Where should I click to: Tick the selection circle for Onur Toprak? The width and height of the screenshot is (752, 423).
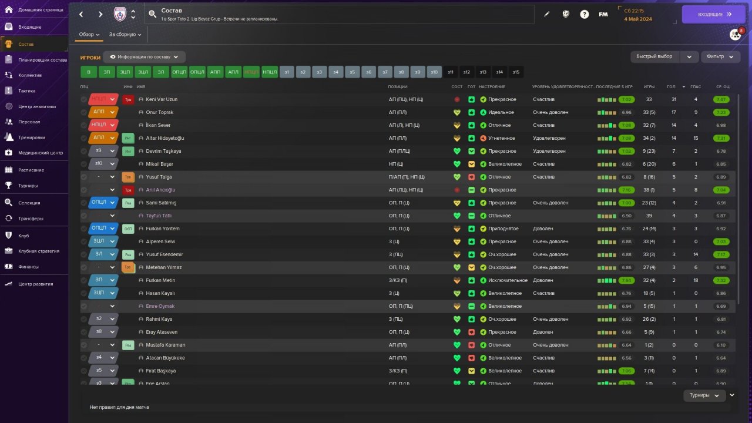(x=84, y=113)
